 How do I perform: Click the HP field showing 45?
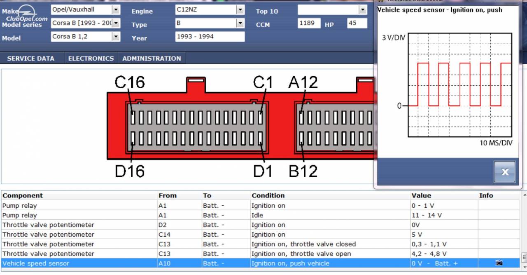pos(357,23)
